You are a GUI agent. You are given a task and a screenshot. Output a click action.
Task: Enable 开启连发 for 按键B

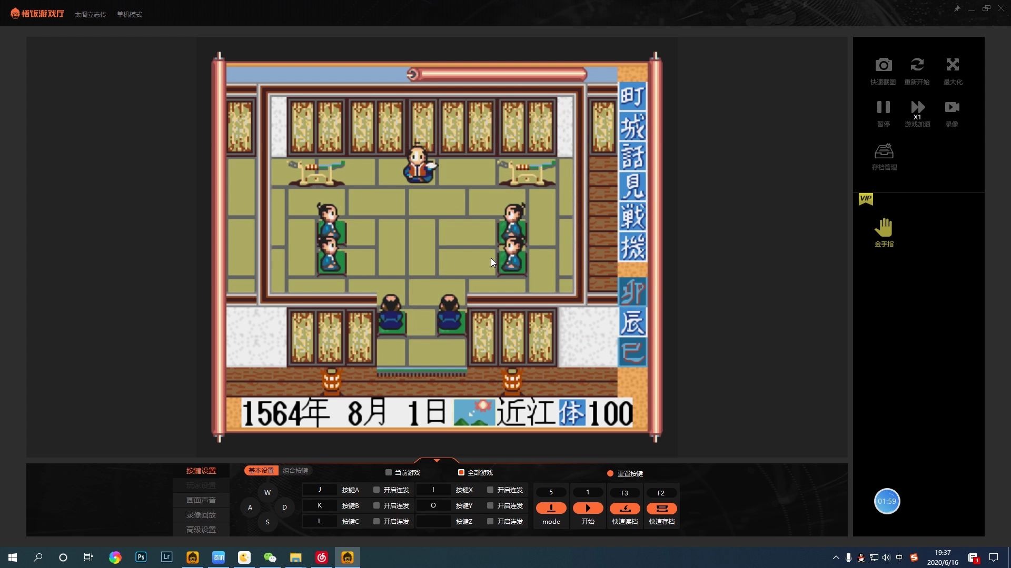(x=376, y=506)
